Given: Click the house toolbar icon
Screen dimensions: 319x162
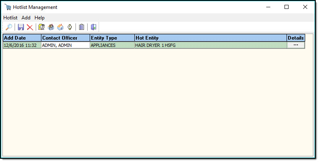Looking at the screenshot, I should click(60, 27).
